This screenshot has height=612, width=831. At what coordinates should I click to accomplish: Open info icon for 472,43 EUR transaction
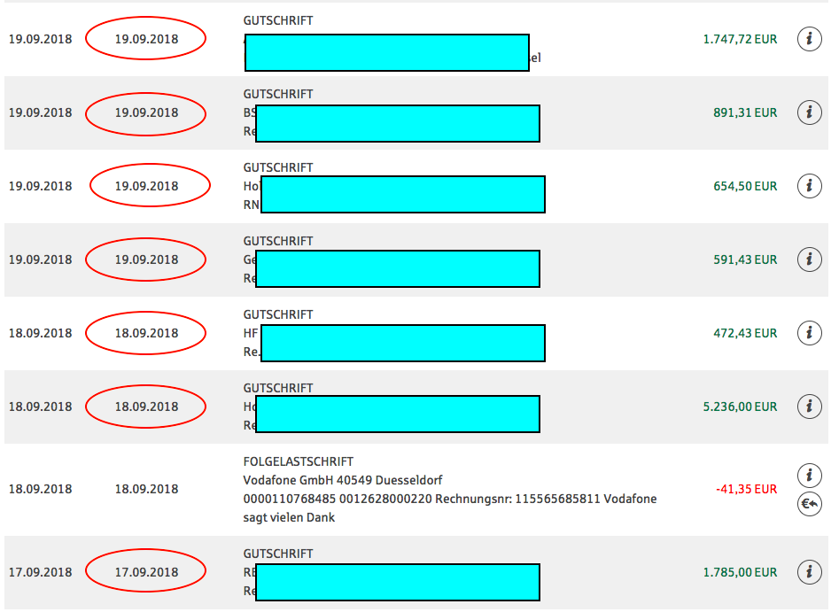(809, 333)
